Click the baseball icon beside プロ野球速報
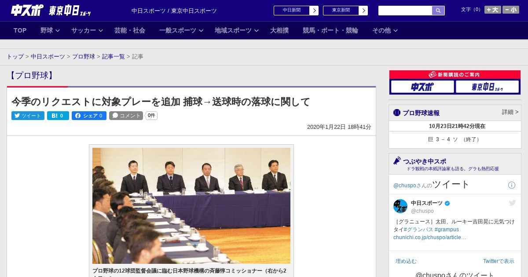528x277 pixels. click(397, 113)
